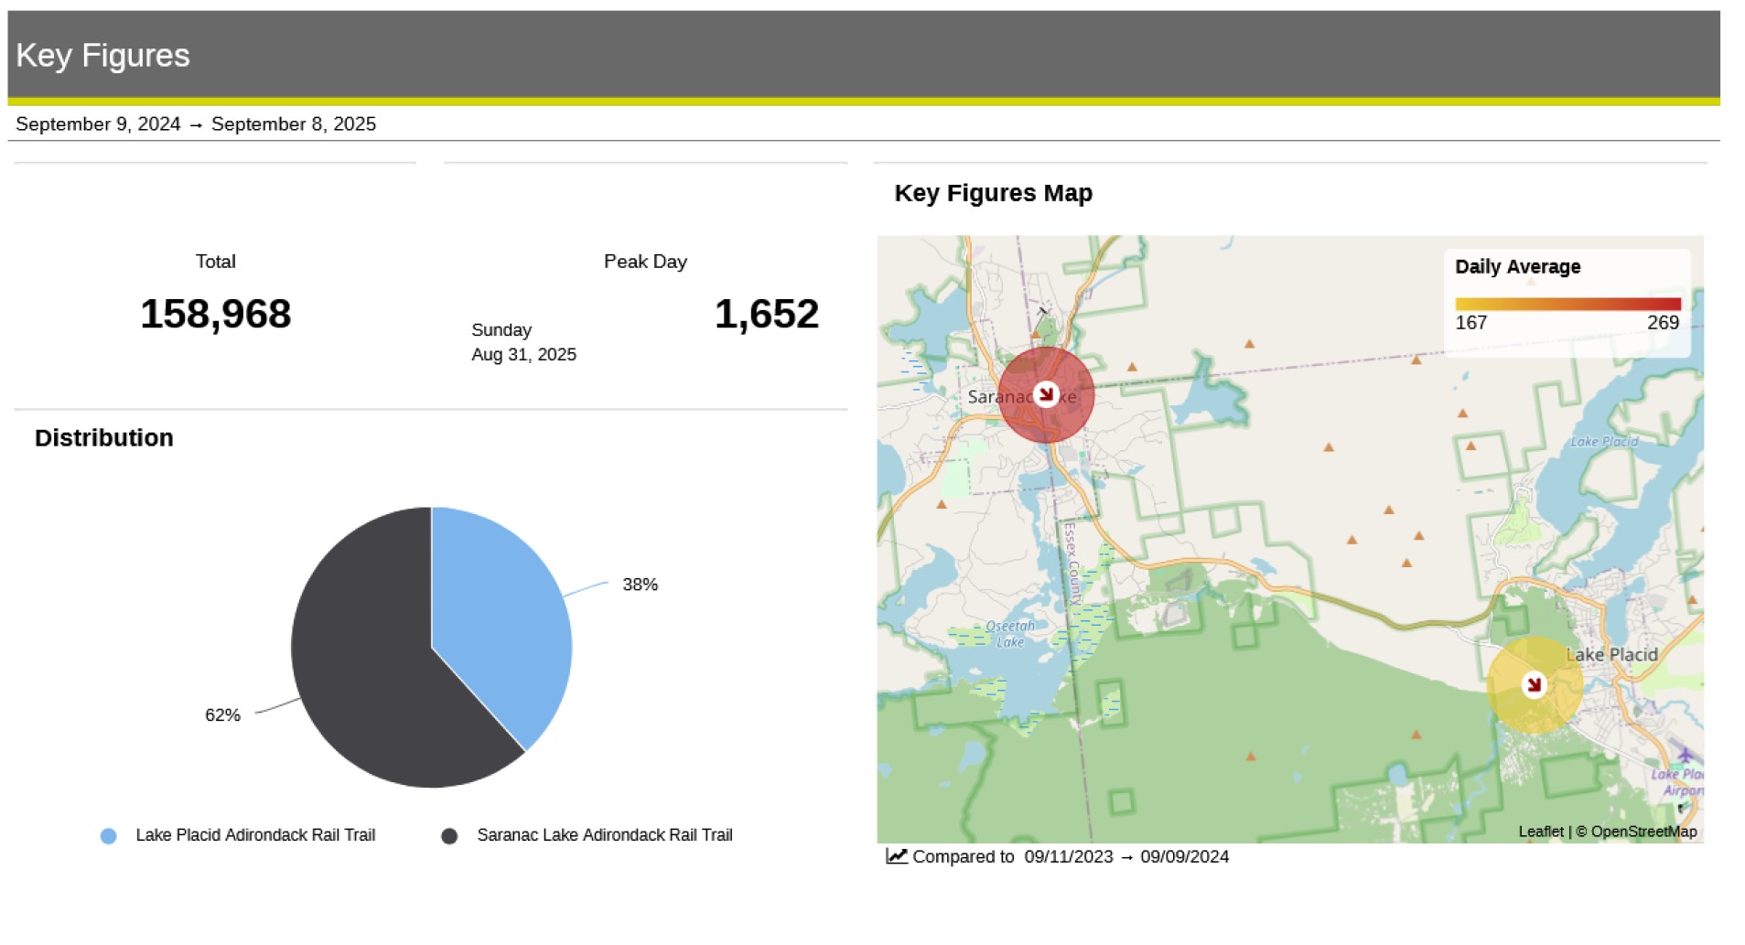This screenshot has height=945, width=1745.
Task: Open the OpenStreetMap copyright link
Action: coord(1643,832)
